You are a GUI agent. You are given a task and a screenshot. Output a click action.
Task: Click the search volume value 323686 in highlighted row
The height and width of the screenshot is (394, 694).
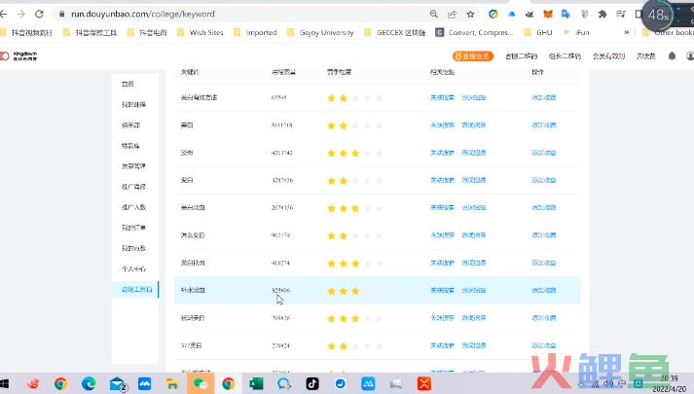(x=280, y=290)
